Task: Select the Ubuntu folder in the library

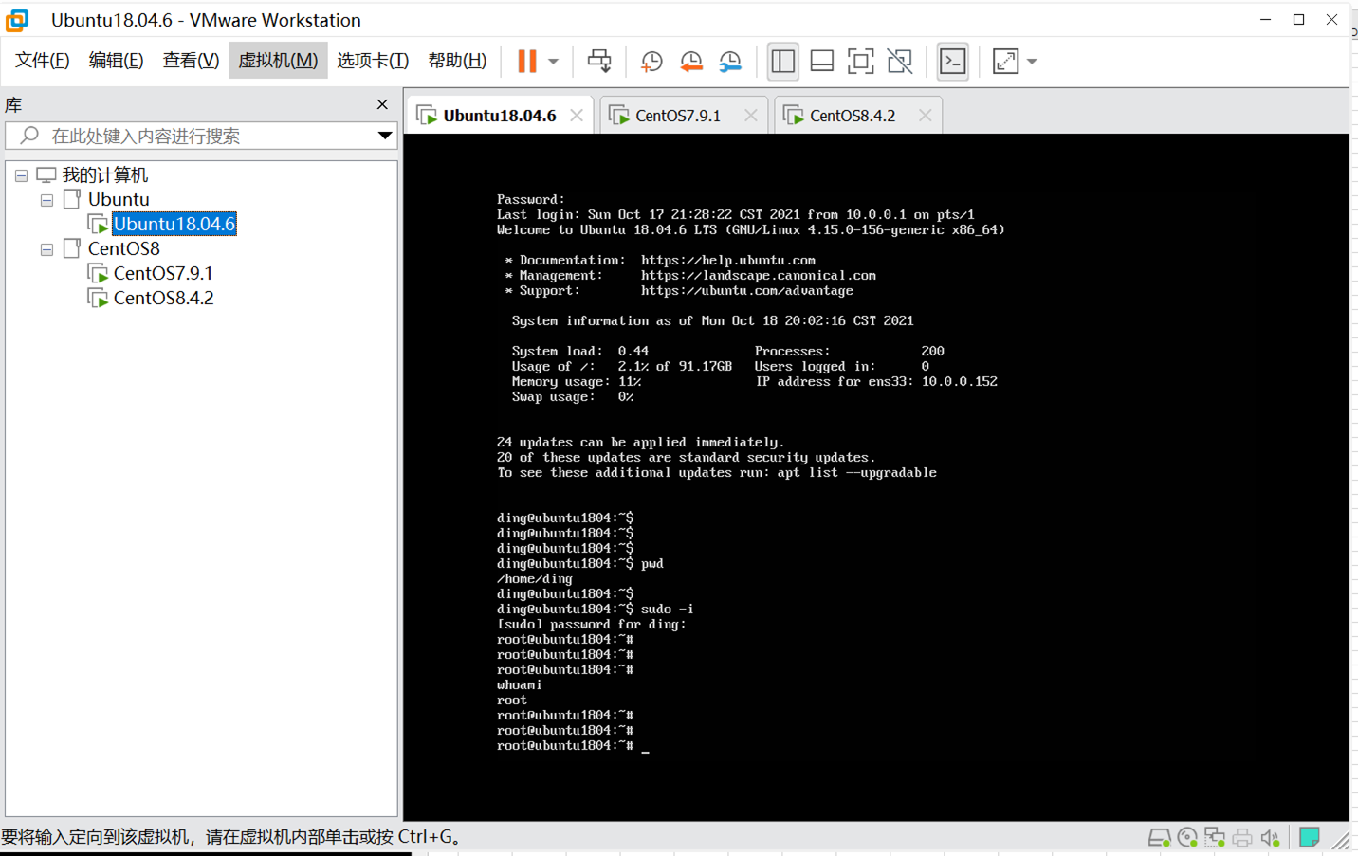Action: pyautogui.click(x=119, y=200)
